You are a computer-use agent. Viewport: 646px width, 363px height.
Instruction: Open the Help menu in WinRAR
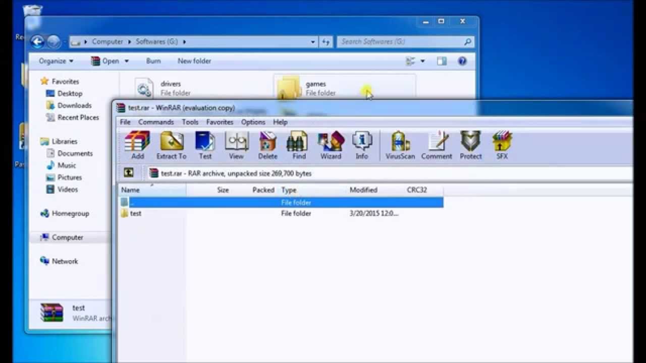pos(280,122)
